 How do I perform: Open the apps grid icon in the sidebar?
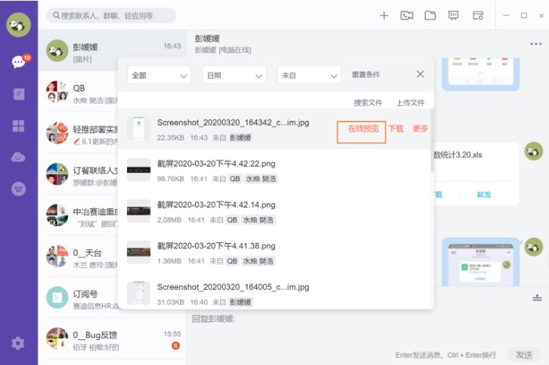click(18, 126)
